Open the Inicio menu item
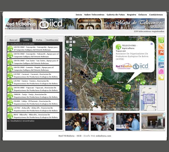The image size is (169, 152). 79,15
